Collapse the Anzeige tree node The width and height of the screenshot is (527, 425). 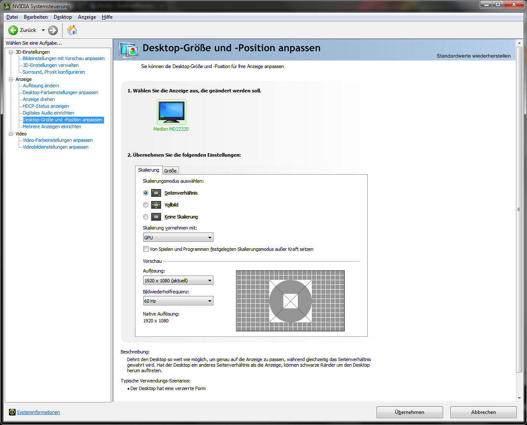11,79
